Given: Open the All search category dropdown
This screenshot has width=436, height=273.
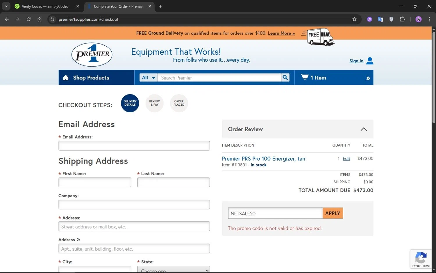Looking at the screenshot, I should click(x=149, y=77).
